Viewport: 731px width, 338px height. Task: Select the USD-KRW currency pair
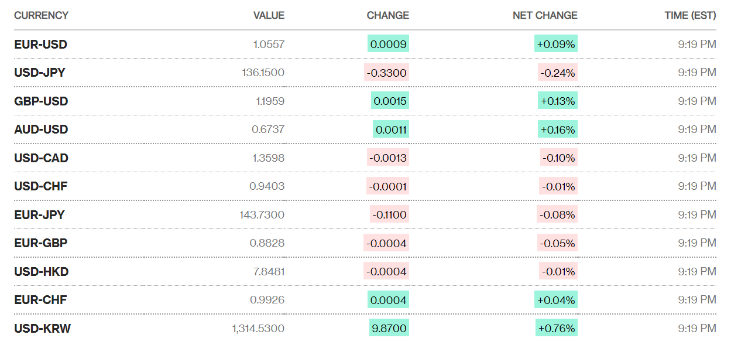pyautogui.click(x=42, y=329)
